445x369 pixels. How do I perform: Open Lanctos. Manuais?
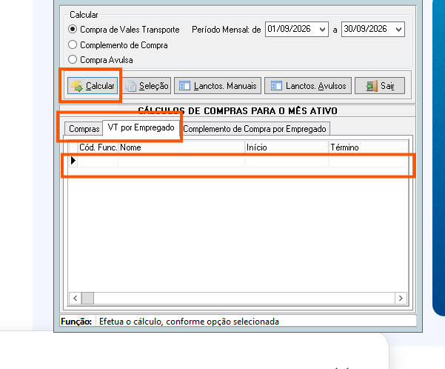[x=218, y=86]
